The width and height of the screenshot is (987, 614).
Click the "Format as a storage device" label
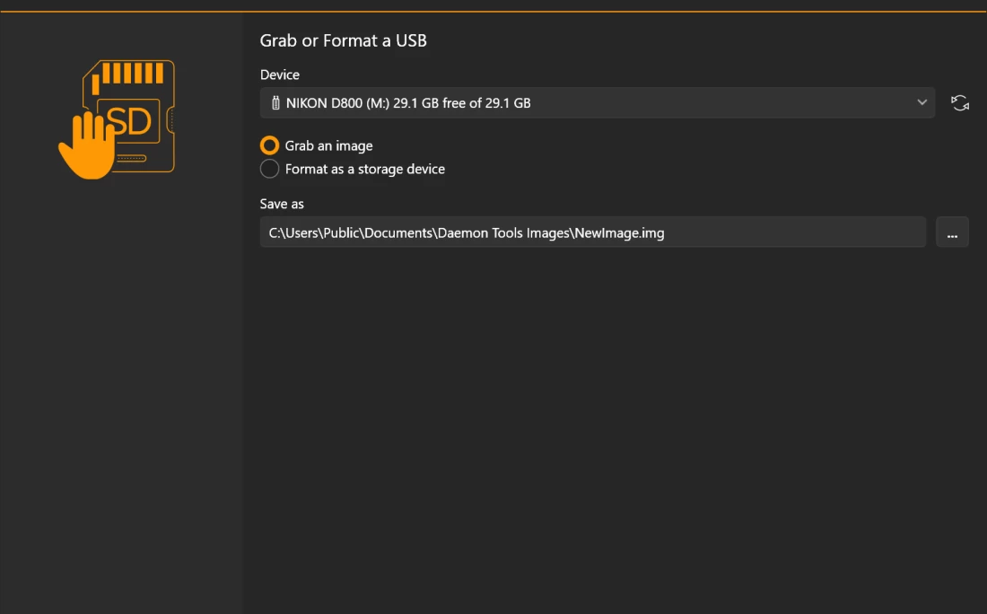coord(364,169)
